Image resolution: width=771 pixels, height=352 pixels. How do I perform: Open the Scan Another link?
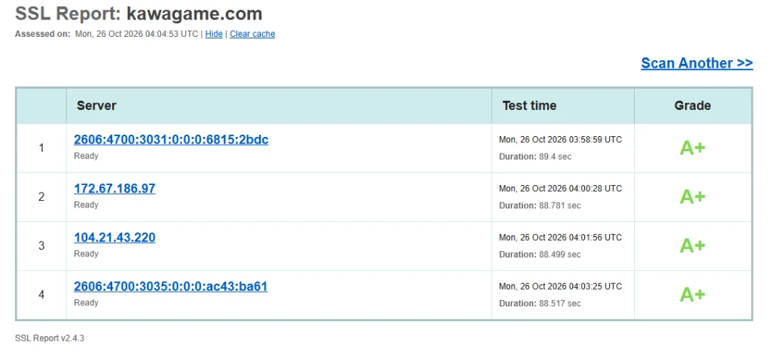coord(696,63)
